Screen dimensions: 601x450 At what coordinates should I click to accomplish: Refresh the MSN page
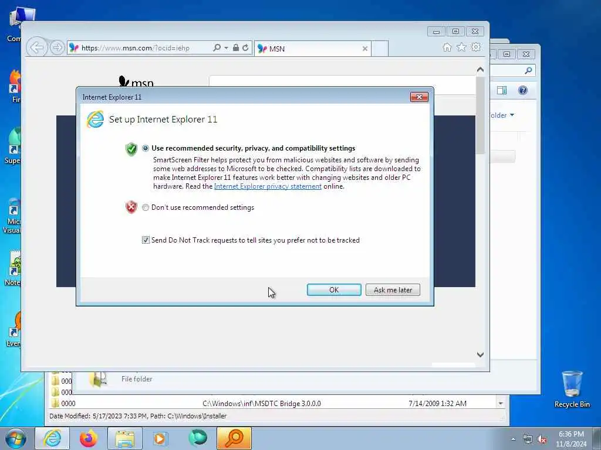pyautogui.click(x=245, y=48)
